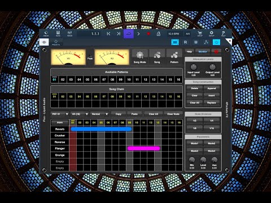Open the 4/4 (16) time signature dropdown

pos(80,114)
